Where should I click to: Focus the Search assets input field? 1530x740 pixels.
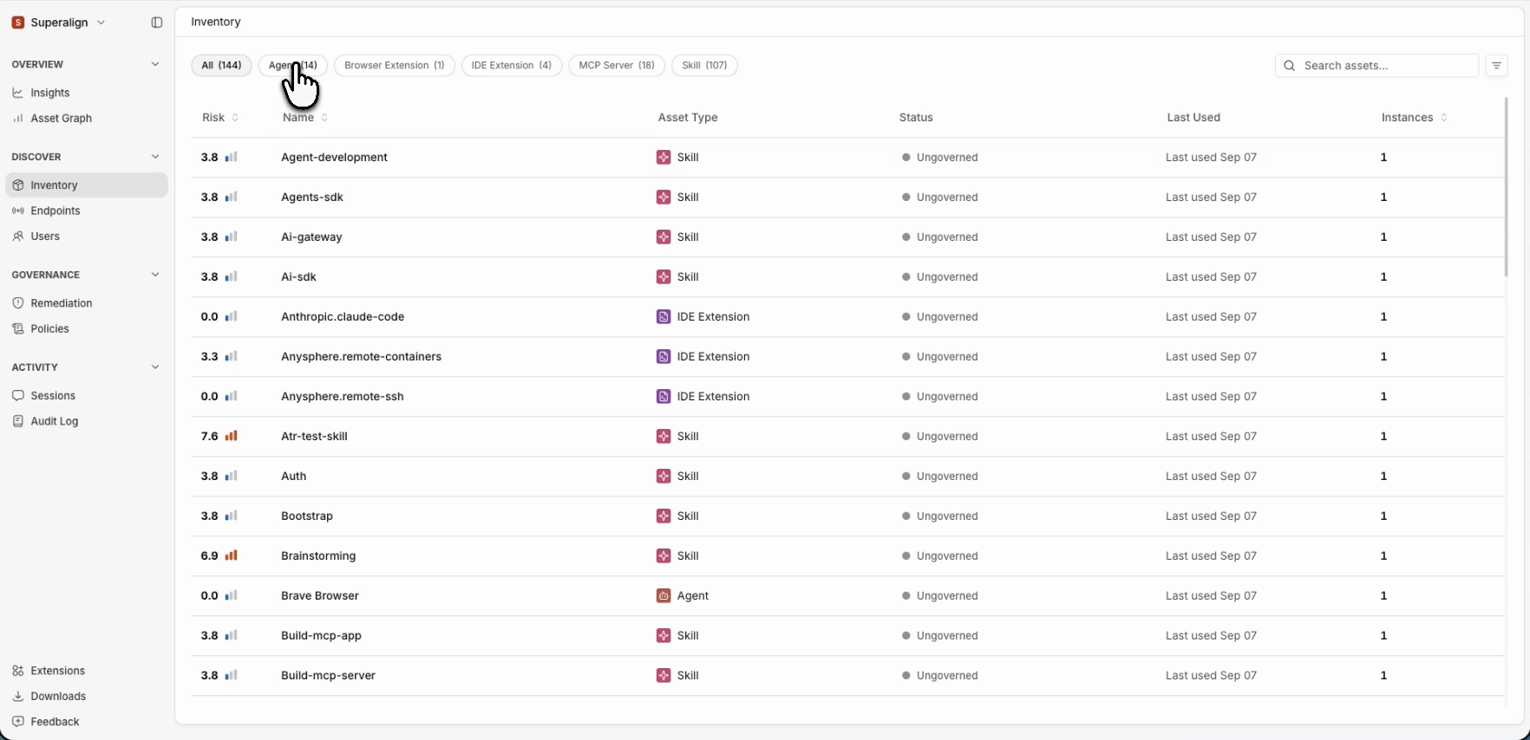[1376, 66]
